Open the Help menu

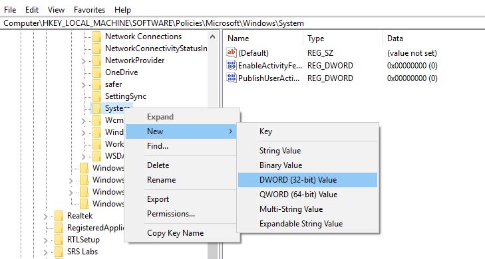(x=122, y=10)
